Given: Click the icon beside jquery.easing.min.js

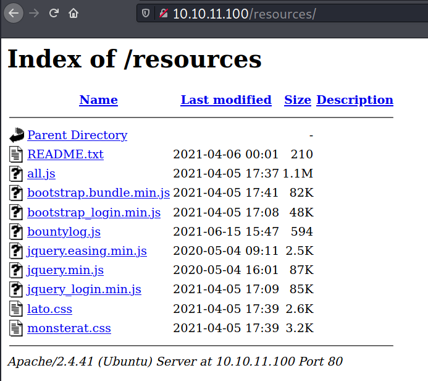Looking at the screenshot, I should (16, 250).
